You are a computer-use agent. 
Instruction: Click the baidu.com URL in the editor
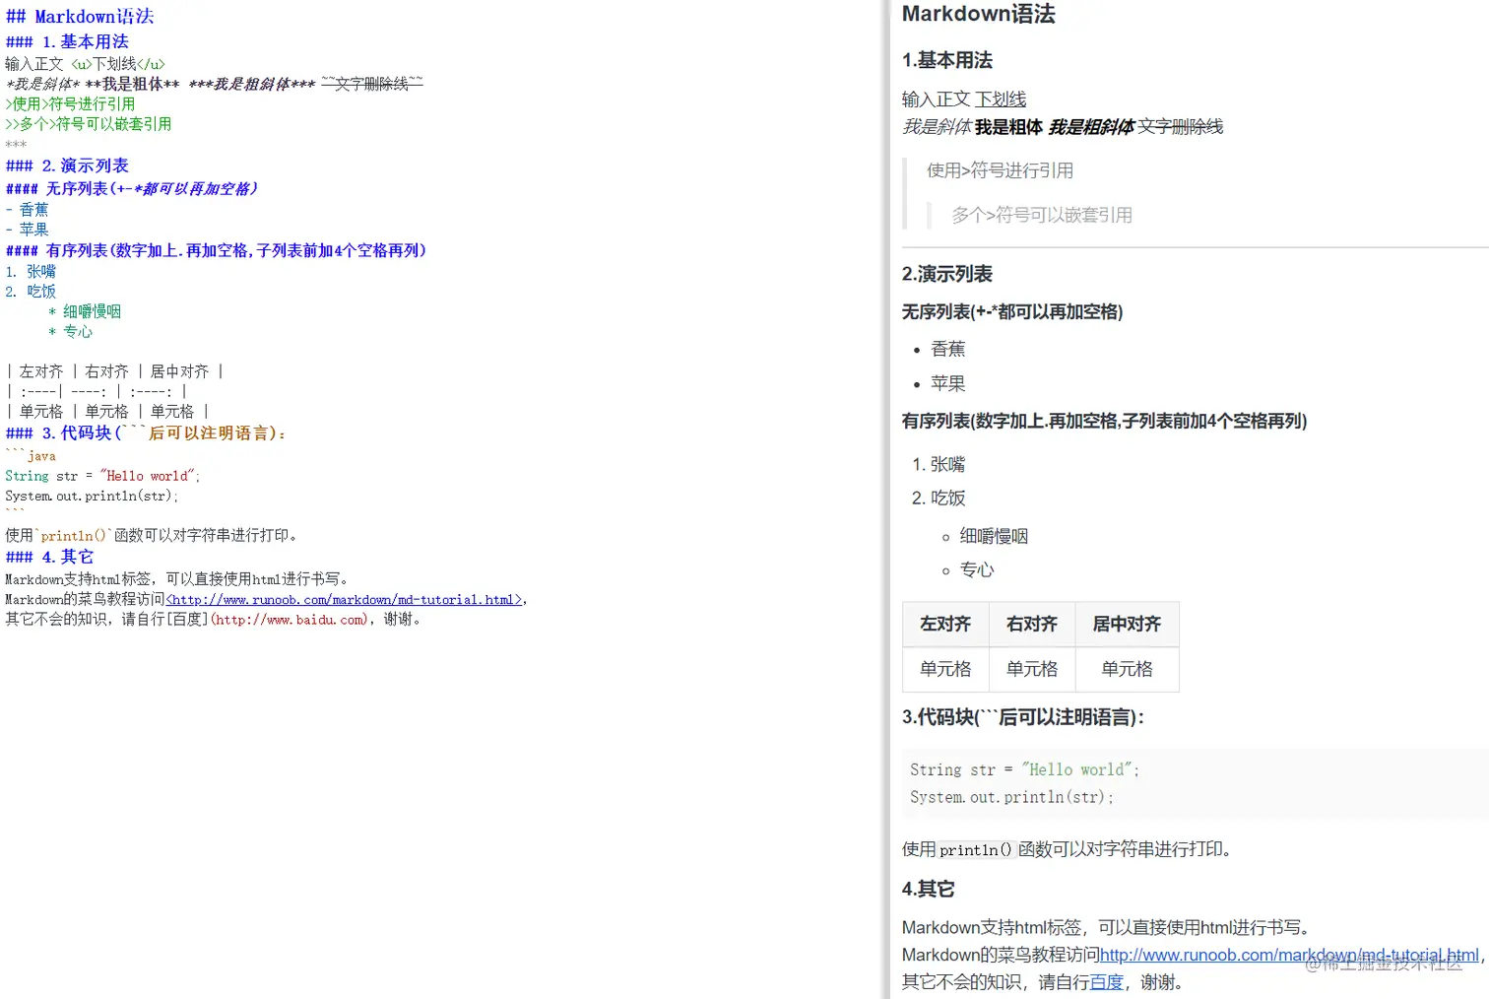[x=291, y=619]
